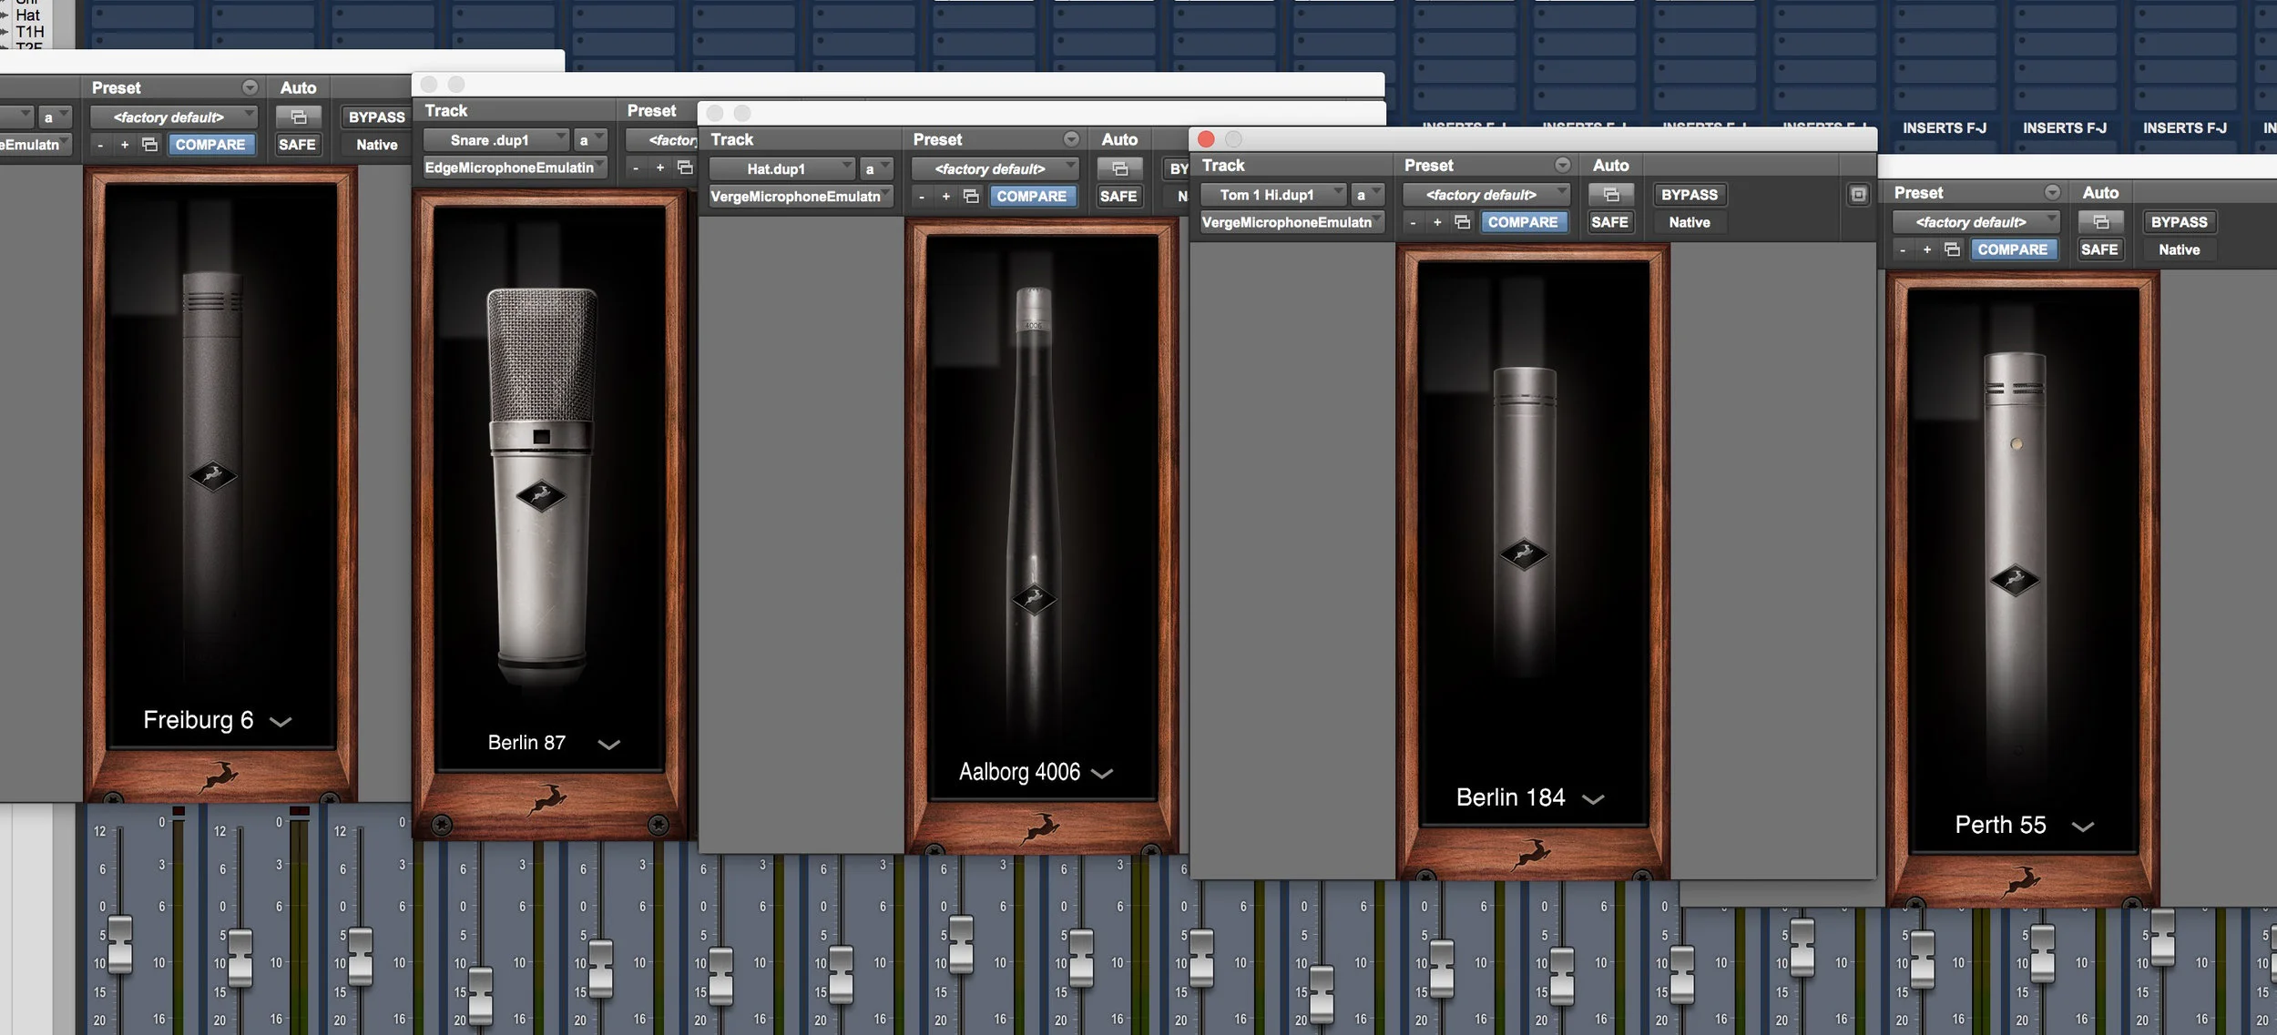This screenshot has width=2277, height=1035.
Task: Open Hat.dup1 track selector dropdown
Action: [782, 168]
